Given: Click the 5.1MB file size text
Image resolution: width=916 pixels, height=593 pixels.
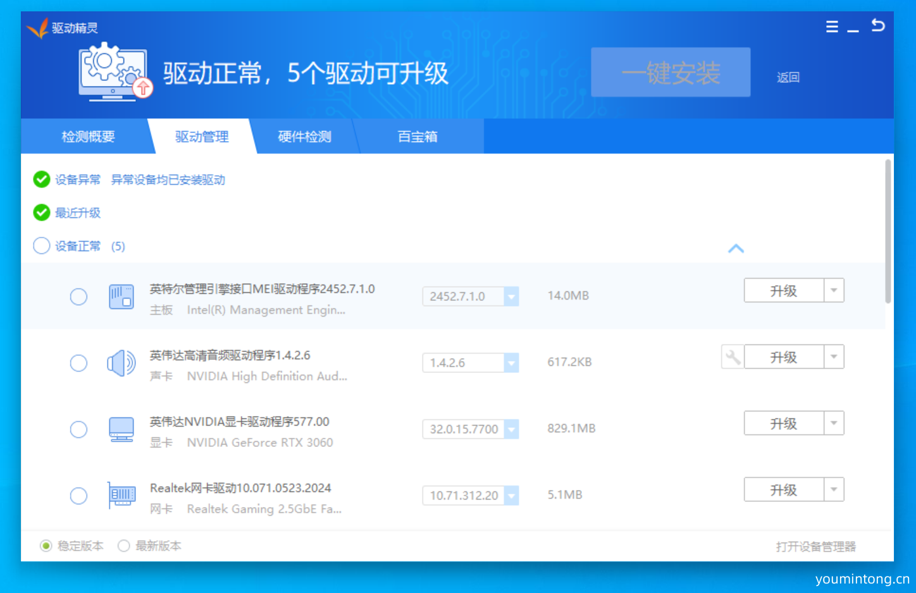Looking at the screenshot, I should pos(565,494).
